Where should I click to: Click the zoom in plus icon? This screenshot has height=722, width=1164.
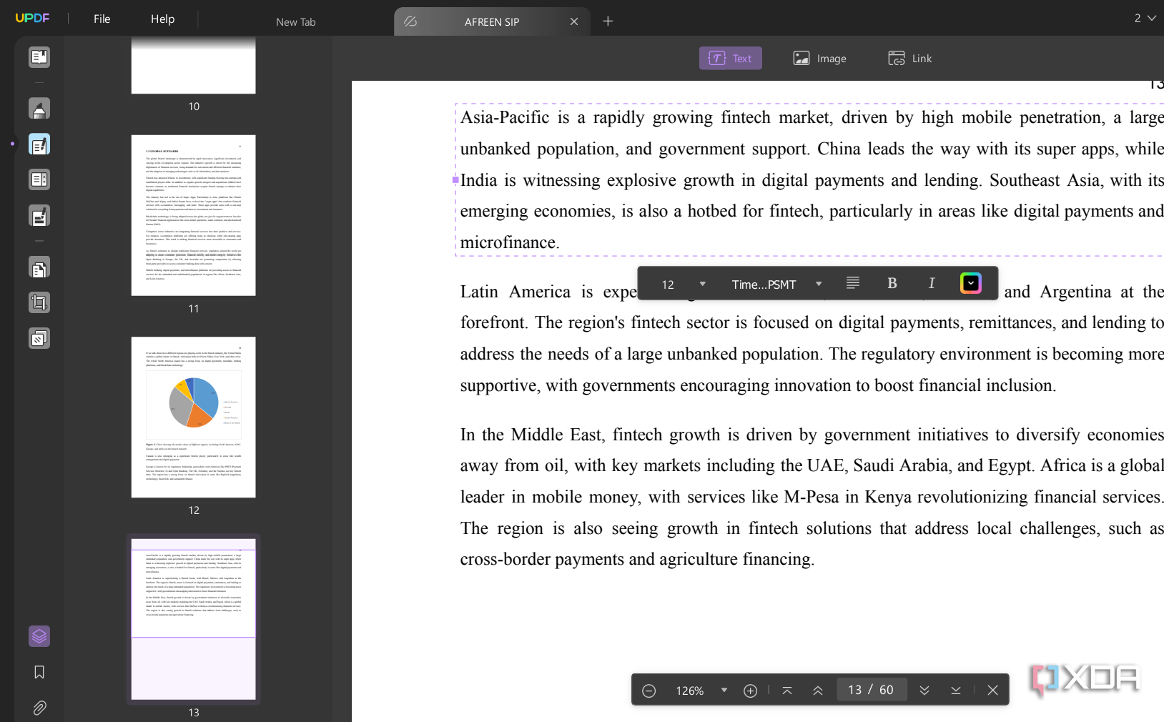point(750,691)
